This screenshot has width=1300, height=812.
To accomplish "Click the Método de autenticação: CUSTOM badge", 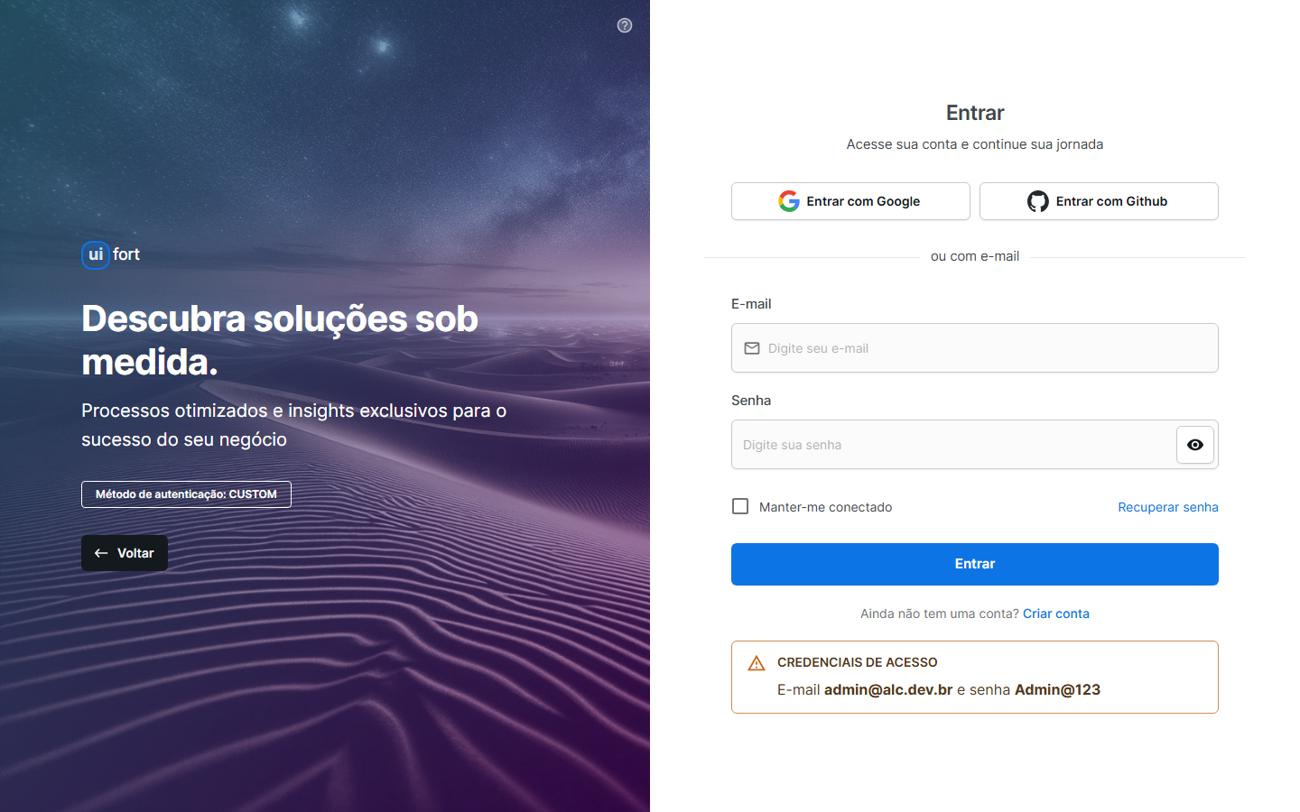I will [x=186, y=494].
